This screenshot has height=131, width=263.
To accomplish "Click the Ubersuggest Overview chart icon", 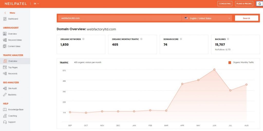I will click(x=5, y=34).
